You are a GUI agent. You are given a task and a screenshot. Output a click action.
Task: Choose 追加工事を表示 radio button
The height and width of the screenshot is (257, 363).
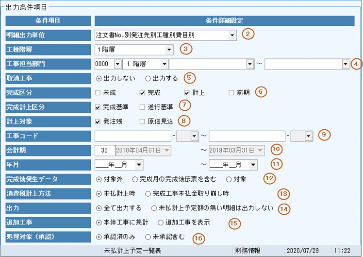(161, 223)
